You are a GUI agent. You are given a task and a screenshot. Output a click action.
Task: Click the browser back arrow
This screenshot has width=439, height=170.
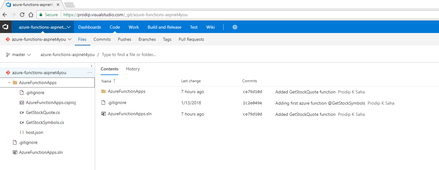[5, 15]
